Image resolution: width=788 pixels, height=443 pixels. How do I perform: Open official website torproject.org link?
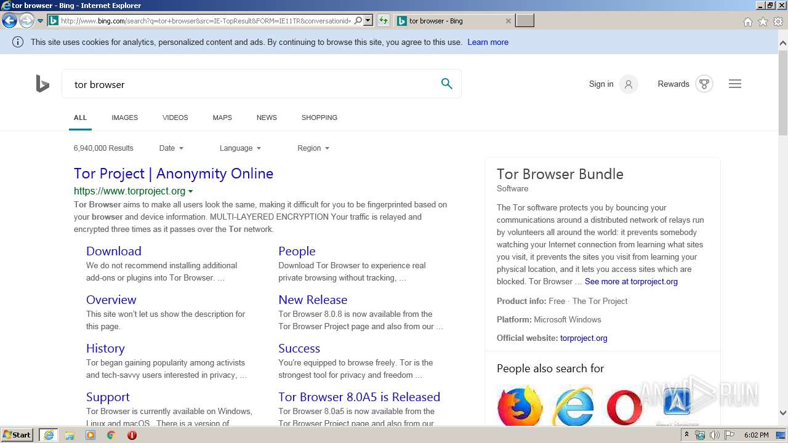584,338
